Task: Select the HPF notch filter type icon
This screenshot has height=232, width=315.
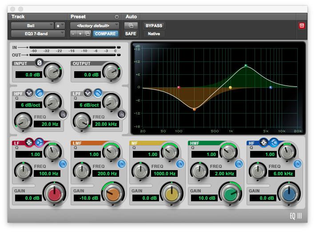Action: [29, 93]
